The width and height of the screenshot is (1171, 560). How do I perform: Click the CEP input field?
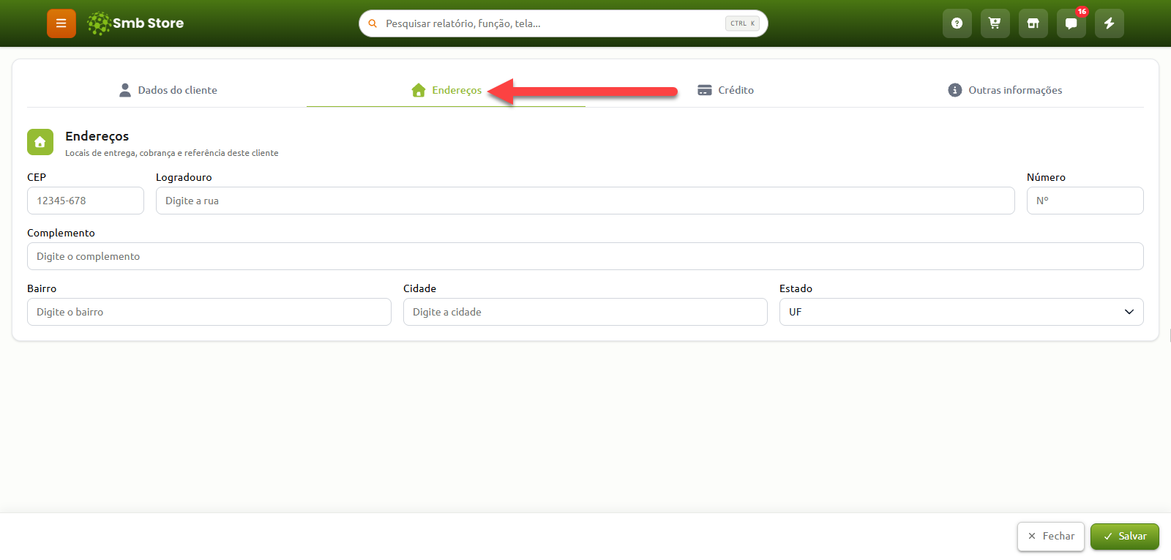pos(86,201)
